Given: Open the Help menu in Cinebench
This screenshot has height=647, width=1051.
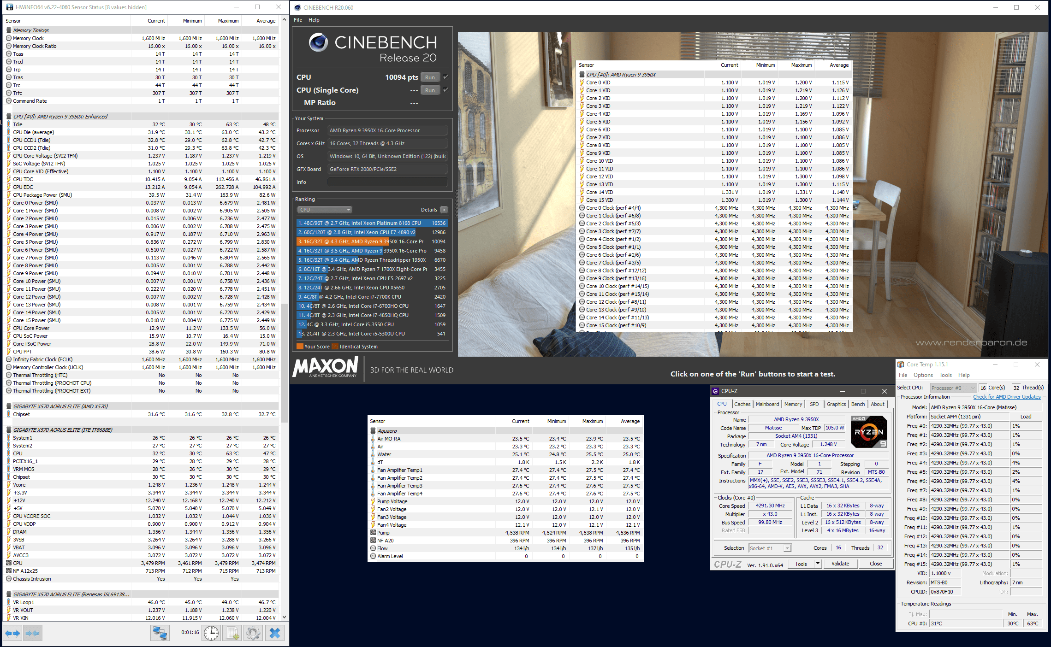Looking at the screenshot, I should (314, 20).
